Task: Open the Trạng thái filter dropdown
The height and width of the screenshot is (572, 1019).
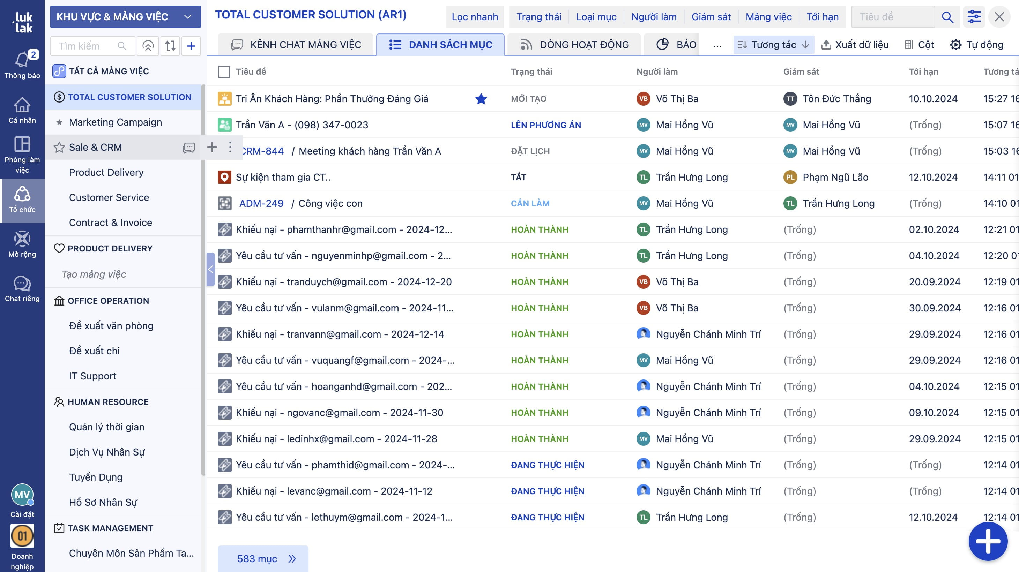Action: pos(539,17)
